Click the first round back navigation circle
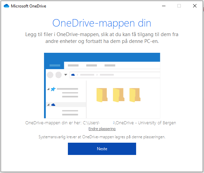Image resolution: width=204 pixels, height=173 pixels. click(50, 75)
